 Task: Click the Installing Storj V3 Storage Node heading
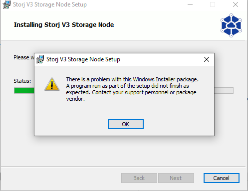pyautogui.click(x=64, y=25)
